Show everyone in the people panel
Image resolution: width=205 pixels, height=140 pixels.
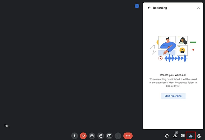(x=175, y=136)
